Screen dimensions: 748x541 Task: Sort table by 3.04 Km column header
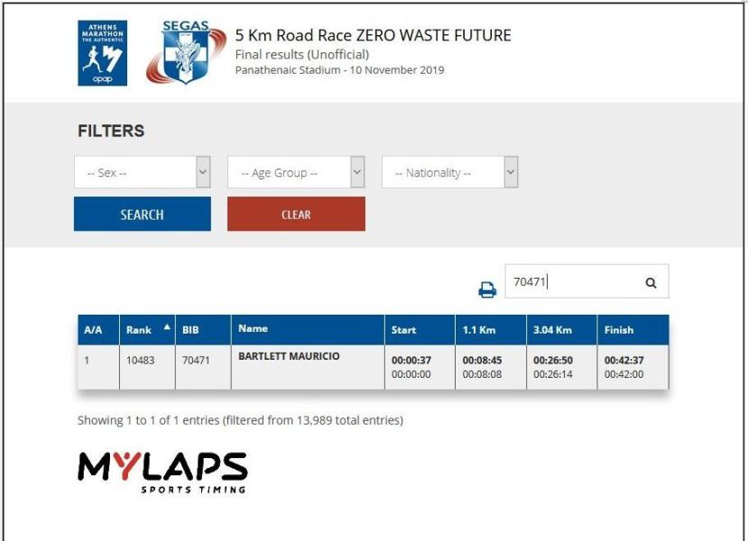click(561, 330)
